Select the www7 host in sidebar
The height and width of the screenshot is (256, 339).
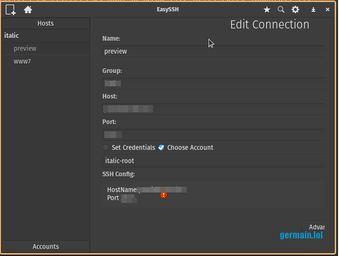(46, 62)
